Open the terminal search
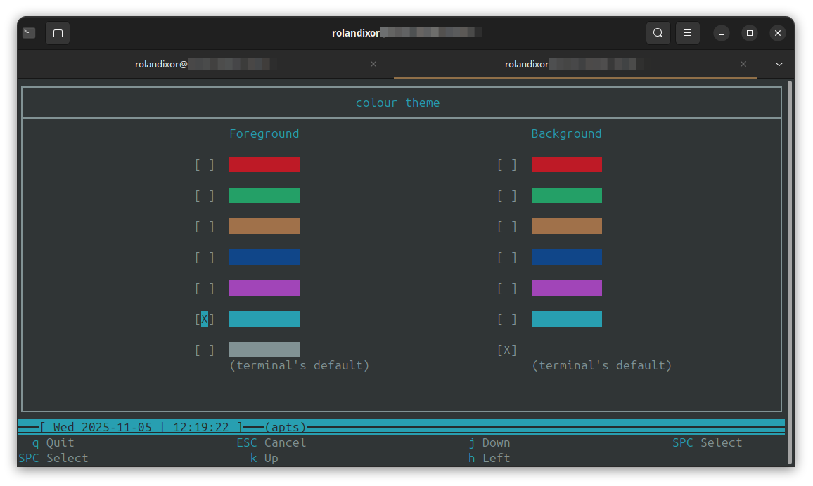The height and width of the screenshot is (486, 813). [x=658, y=33]
